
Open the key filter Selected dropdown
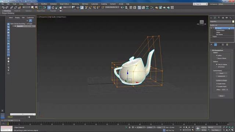[214, 127]
